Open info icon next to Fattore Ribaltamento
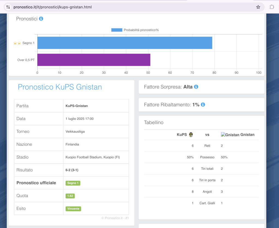This screenshot has height=228, width=279. point(203,105)
